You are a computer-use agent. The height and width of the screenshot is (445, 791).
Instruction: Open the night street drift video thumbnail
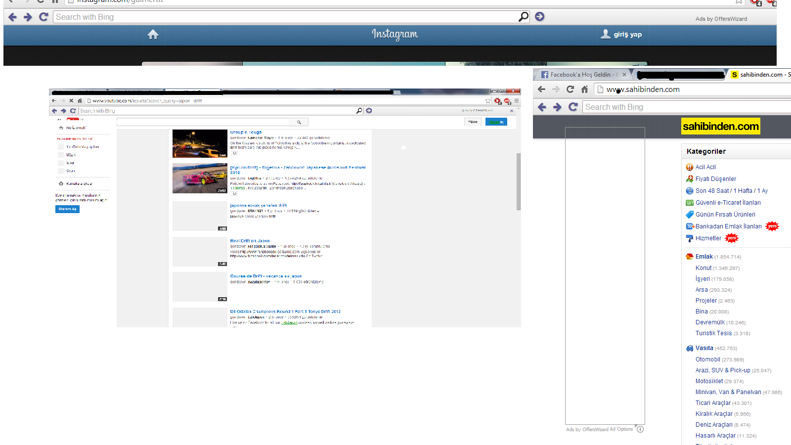tap(200, 143)
